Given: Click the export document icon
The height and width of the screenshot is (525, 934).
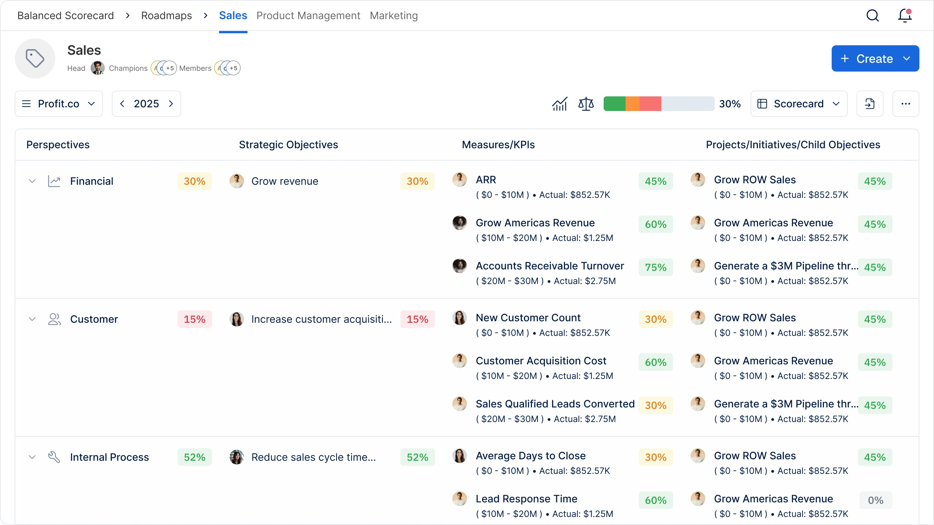Looking at the screenshot, I should pos(870,104).
